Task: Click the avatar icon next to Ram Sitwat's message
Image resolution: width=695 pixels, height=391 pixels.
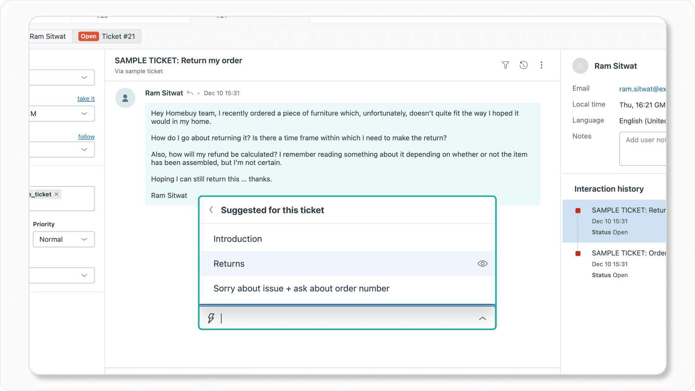Action: (x=125, y=98)
